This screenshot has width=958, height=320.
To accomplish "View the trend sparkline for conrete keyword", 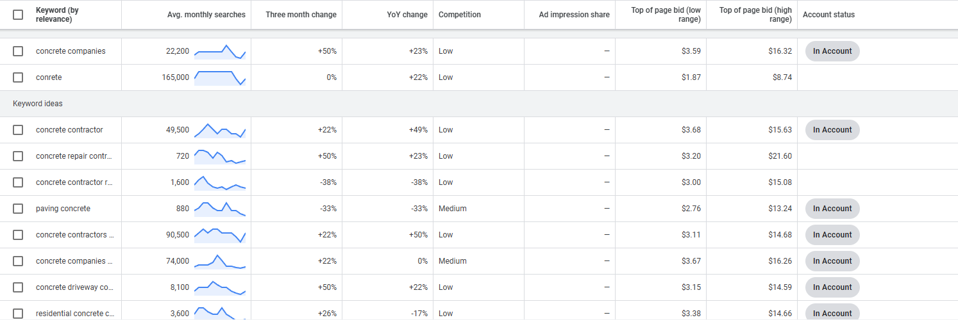I will coord(220,77).
